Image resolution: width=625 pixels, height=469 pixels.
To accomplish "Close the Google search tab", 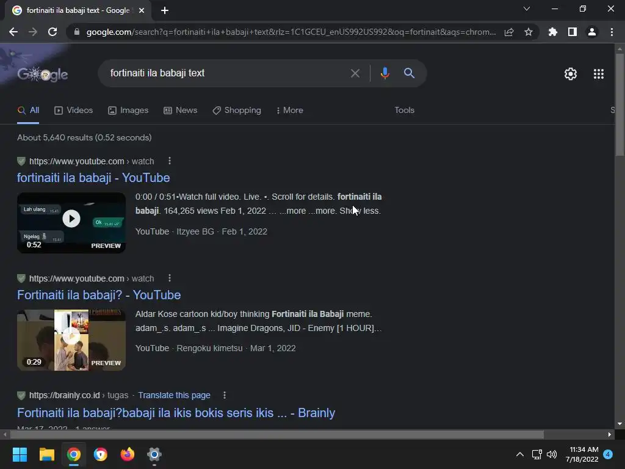I will click(141, 10).
